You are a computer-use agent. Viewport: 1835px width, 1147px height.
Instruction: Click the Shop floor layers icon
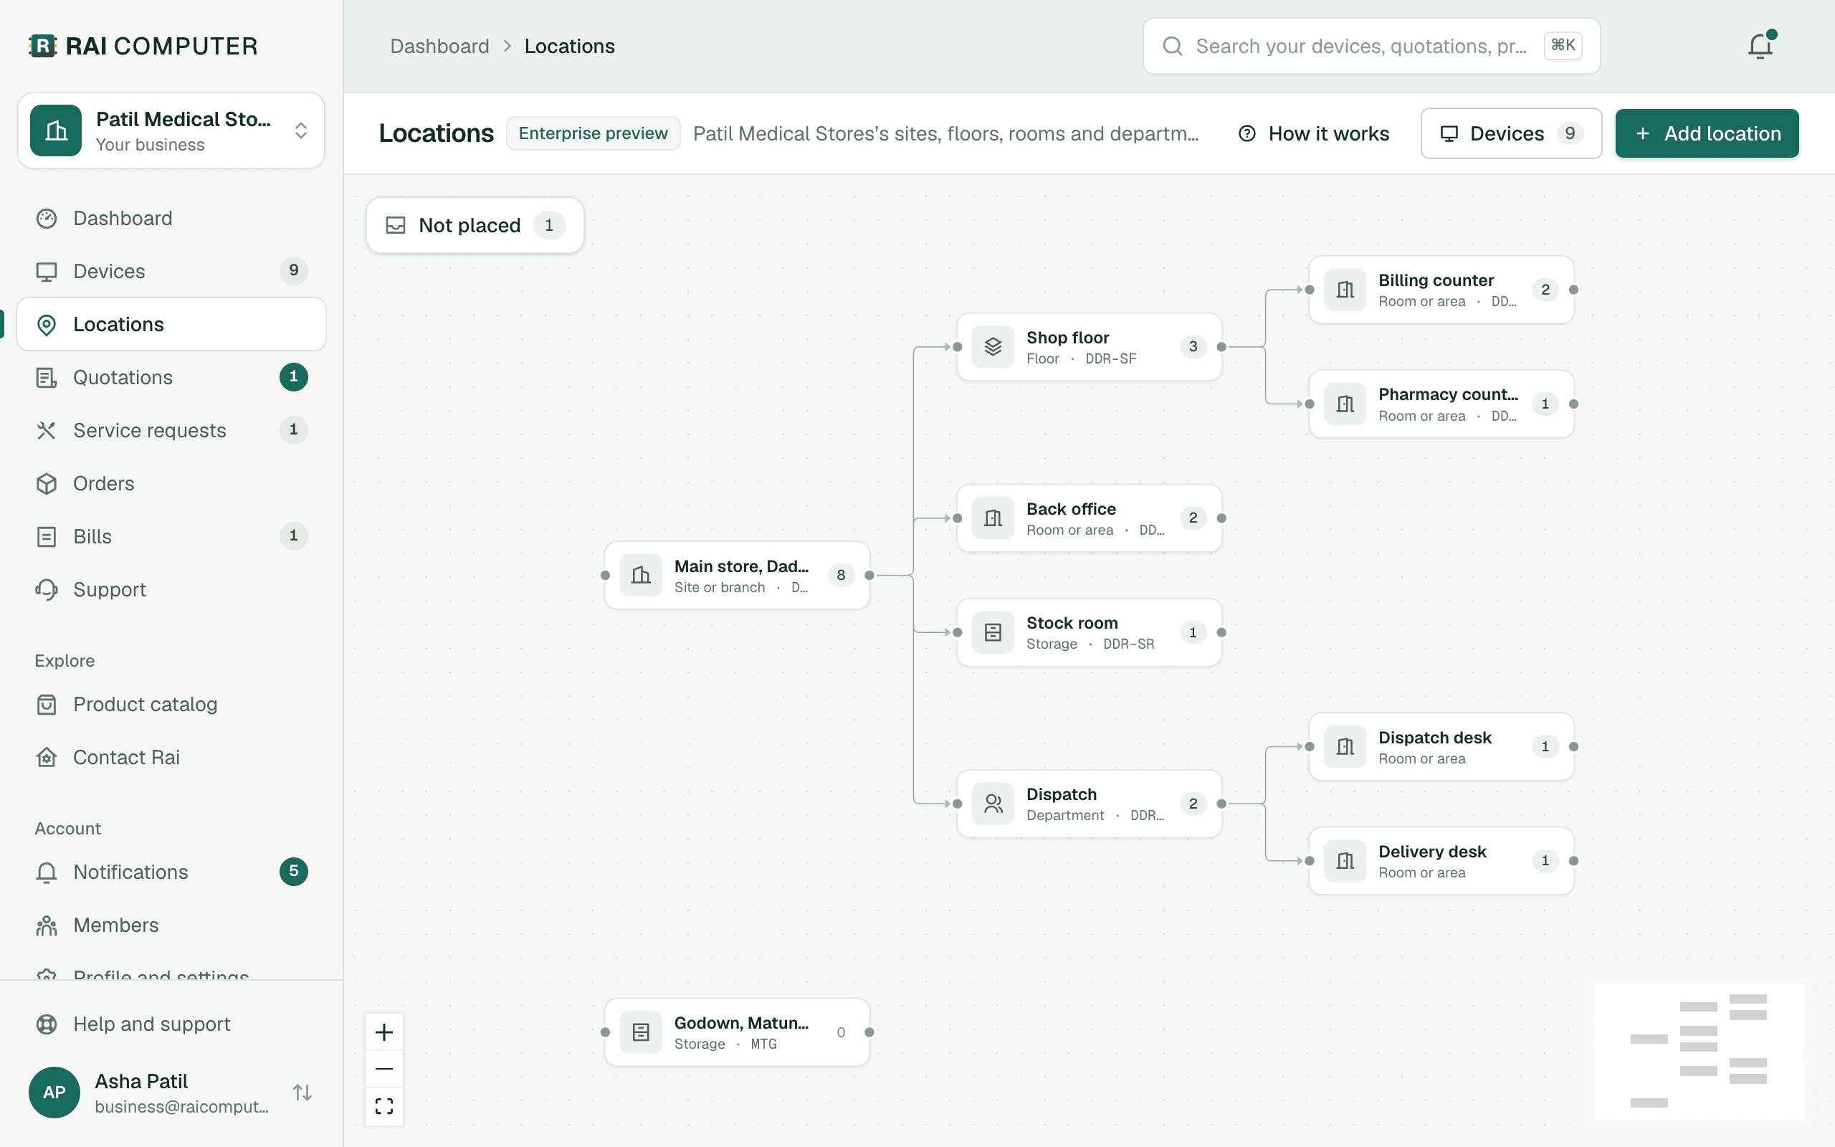993,347
